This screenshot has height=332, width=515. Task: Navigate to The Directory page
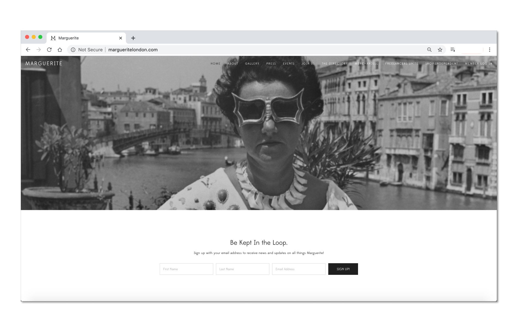pyautogui.click(x=334, y=64)
